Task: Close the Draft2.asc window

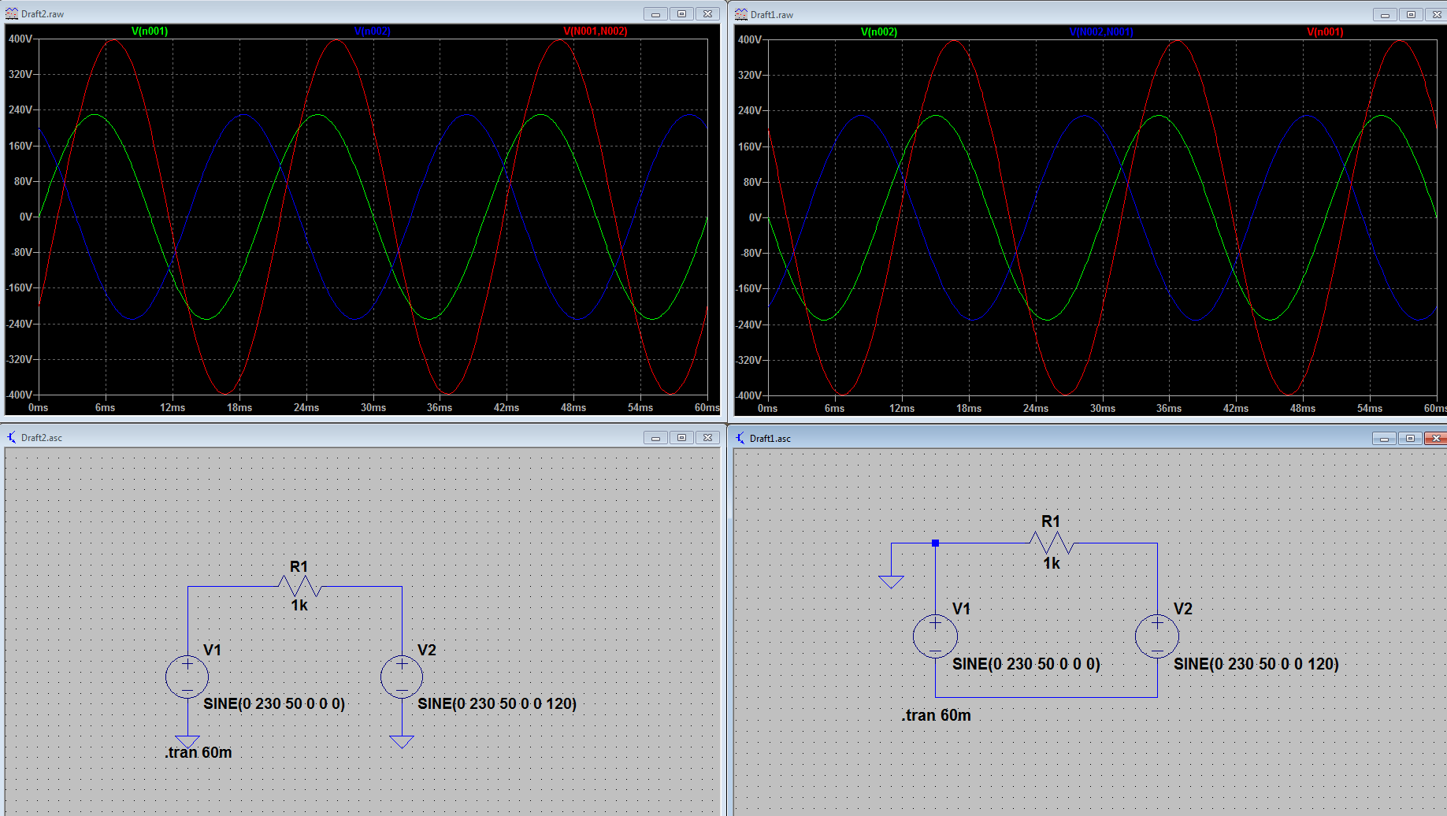Action: (x=707, y=437)
